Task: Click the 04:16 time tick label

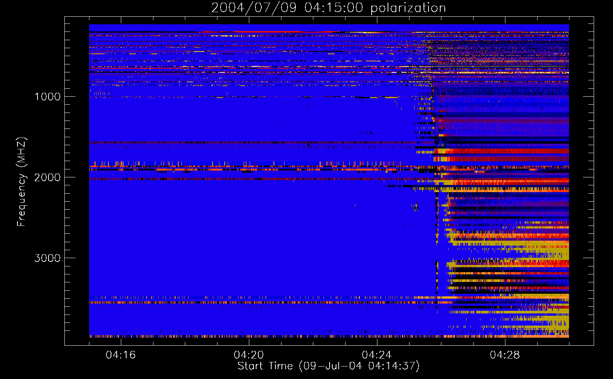Action: [x=121, y=355]
